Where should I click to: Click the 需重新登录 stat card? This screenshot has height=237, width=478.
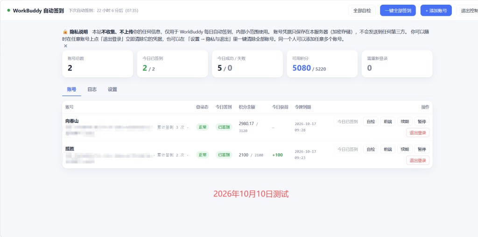[x=397, y=64]
